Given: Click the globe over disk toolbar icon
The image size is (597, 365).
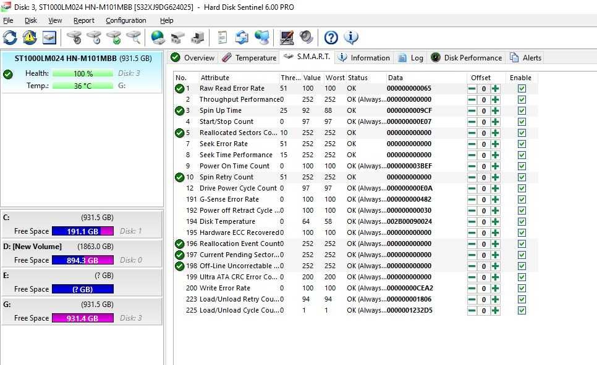Looking at the screenshot, I should coord(158,38).
